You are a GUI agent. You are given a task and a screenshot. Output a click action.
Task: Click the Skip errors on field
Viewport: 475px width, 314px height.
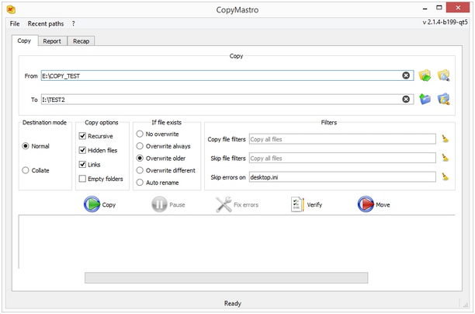pyautogui.click(x=342, y=177)
